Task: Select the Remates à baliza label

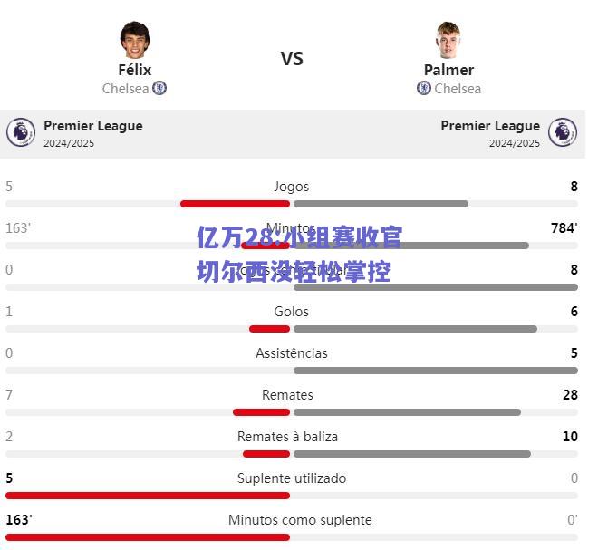Action: (287, 437)
